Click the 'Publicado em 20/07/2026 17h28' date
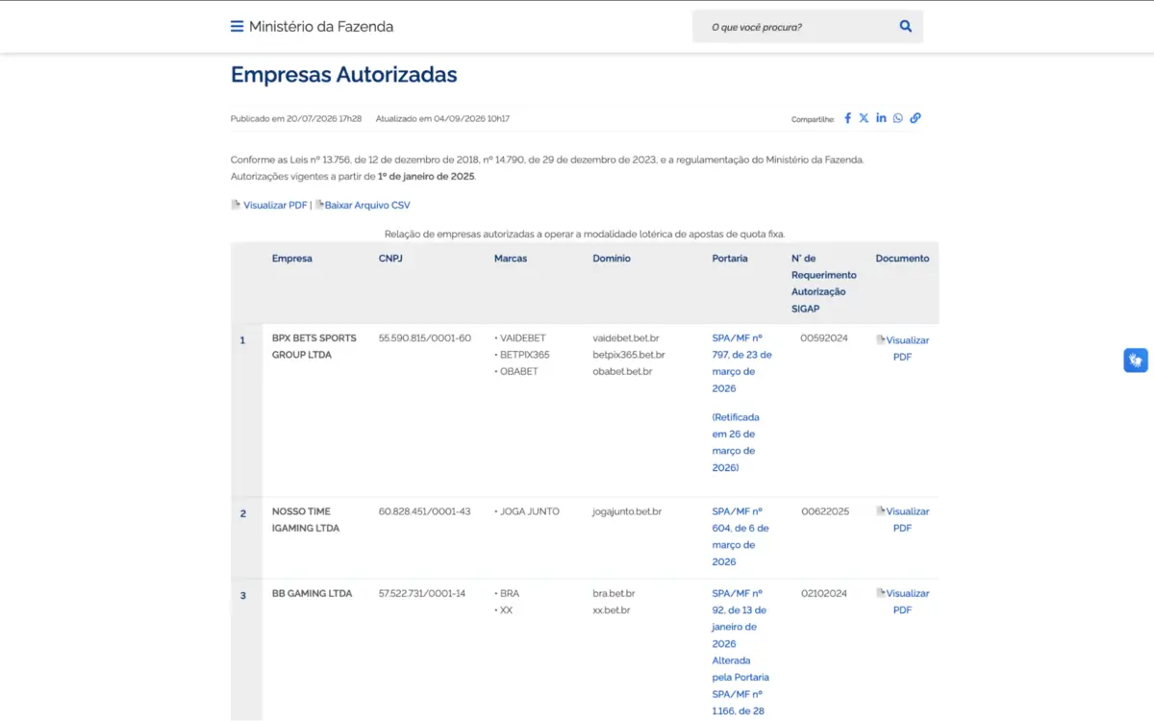1154x721 pixels. point(296,118)
